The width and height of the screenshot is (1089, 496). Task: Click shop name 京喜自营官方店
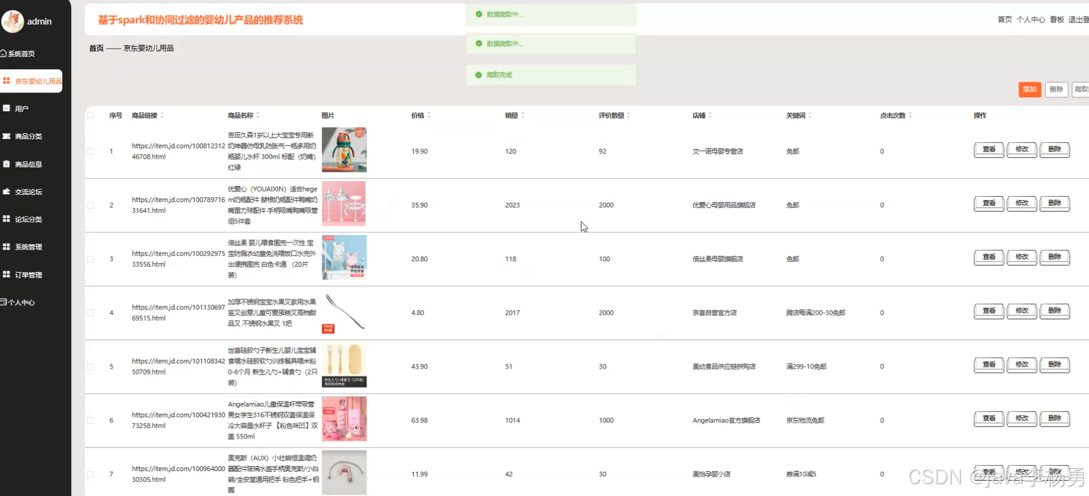pyautogui.click(x=715, y=313)
